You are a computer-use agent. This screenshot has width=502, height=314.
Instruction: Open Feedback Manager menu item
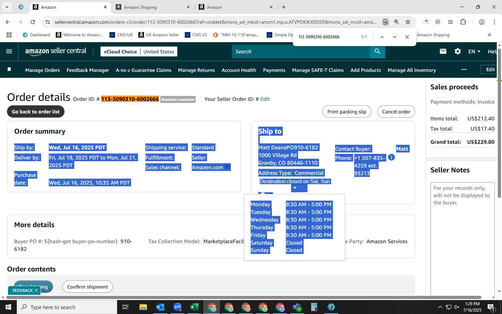pos(88,70)
